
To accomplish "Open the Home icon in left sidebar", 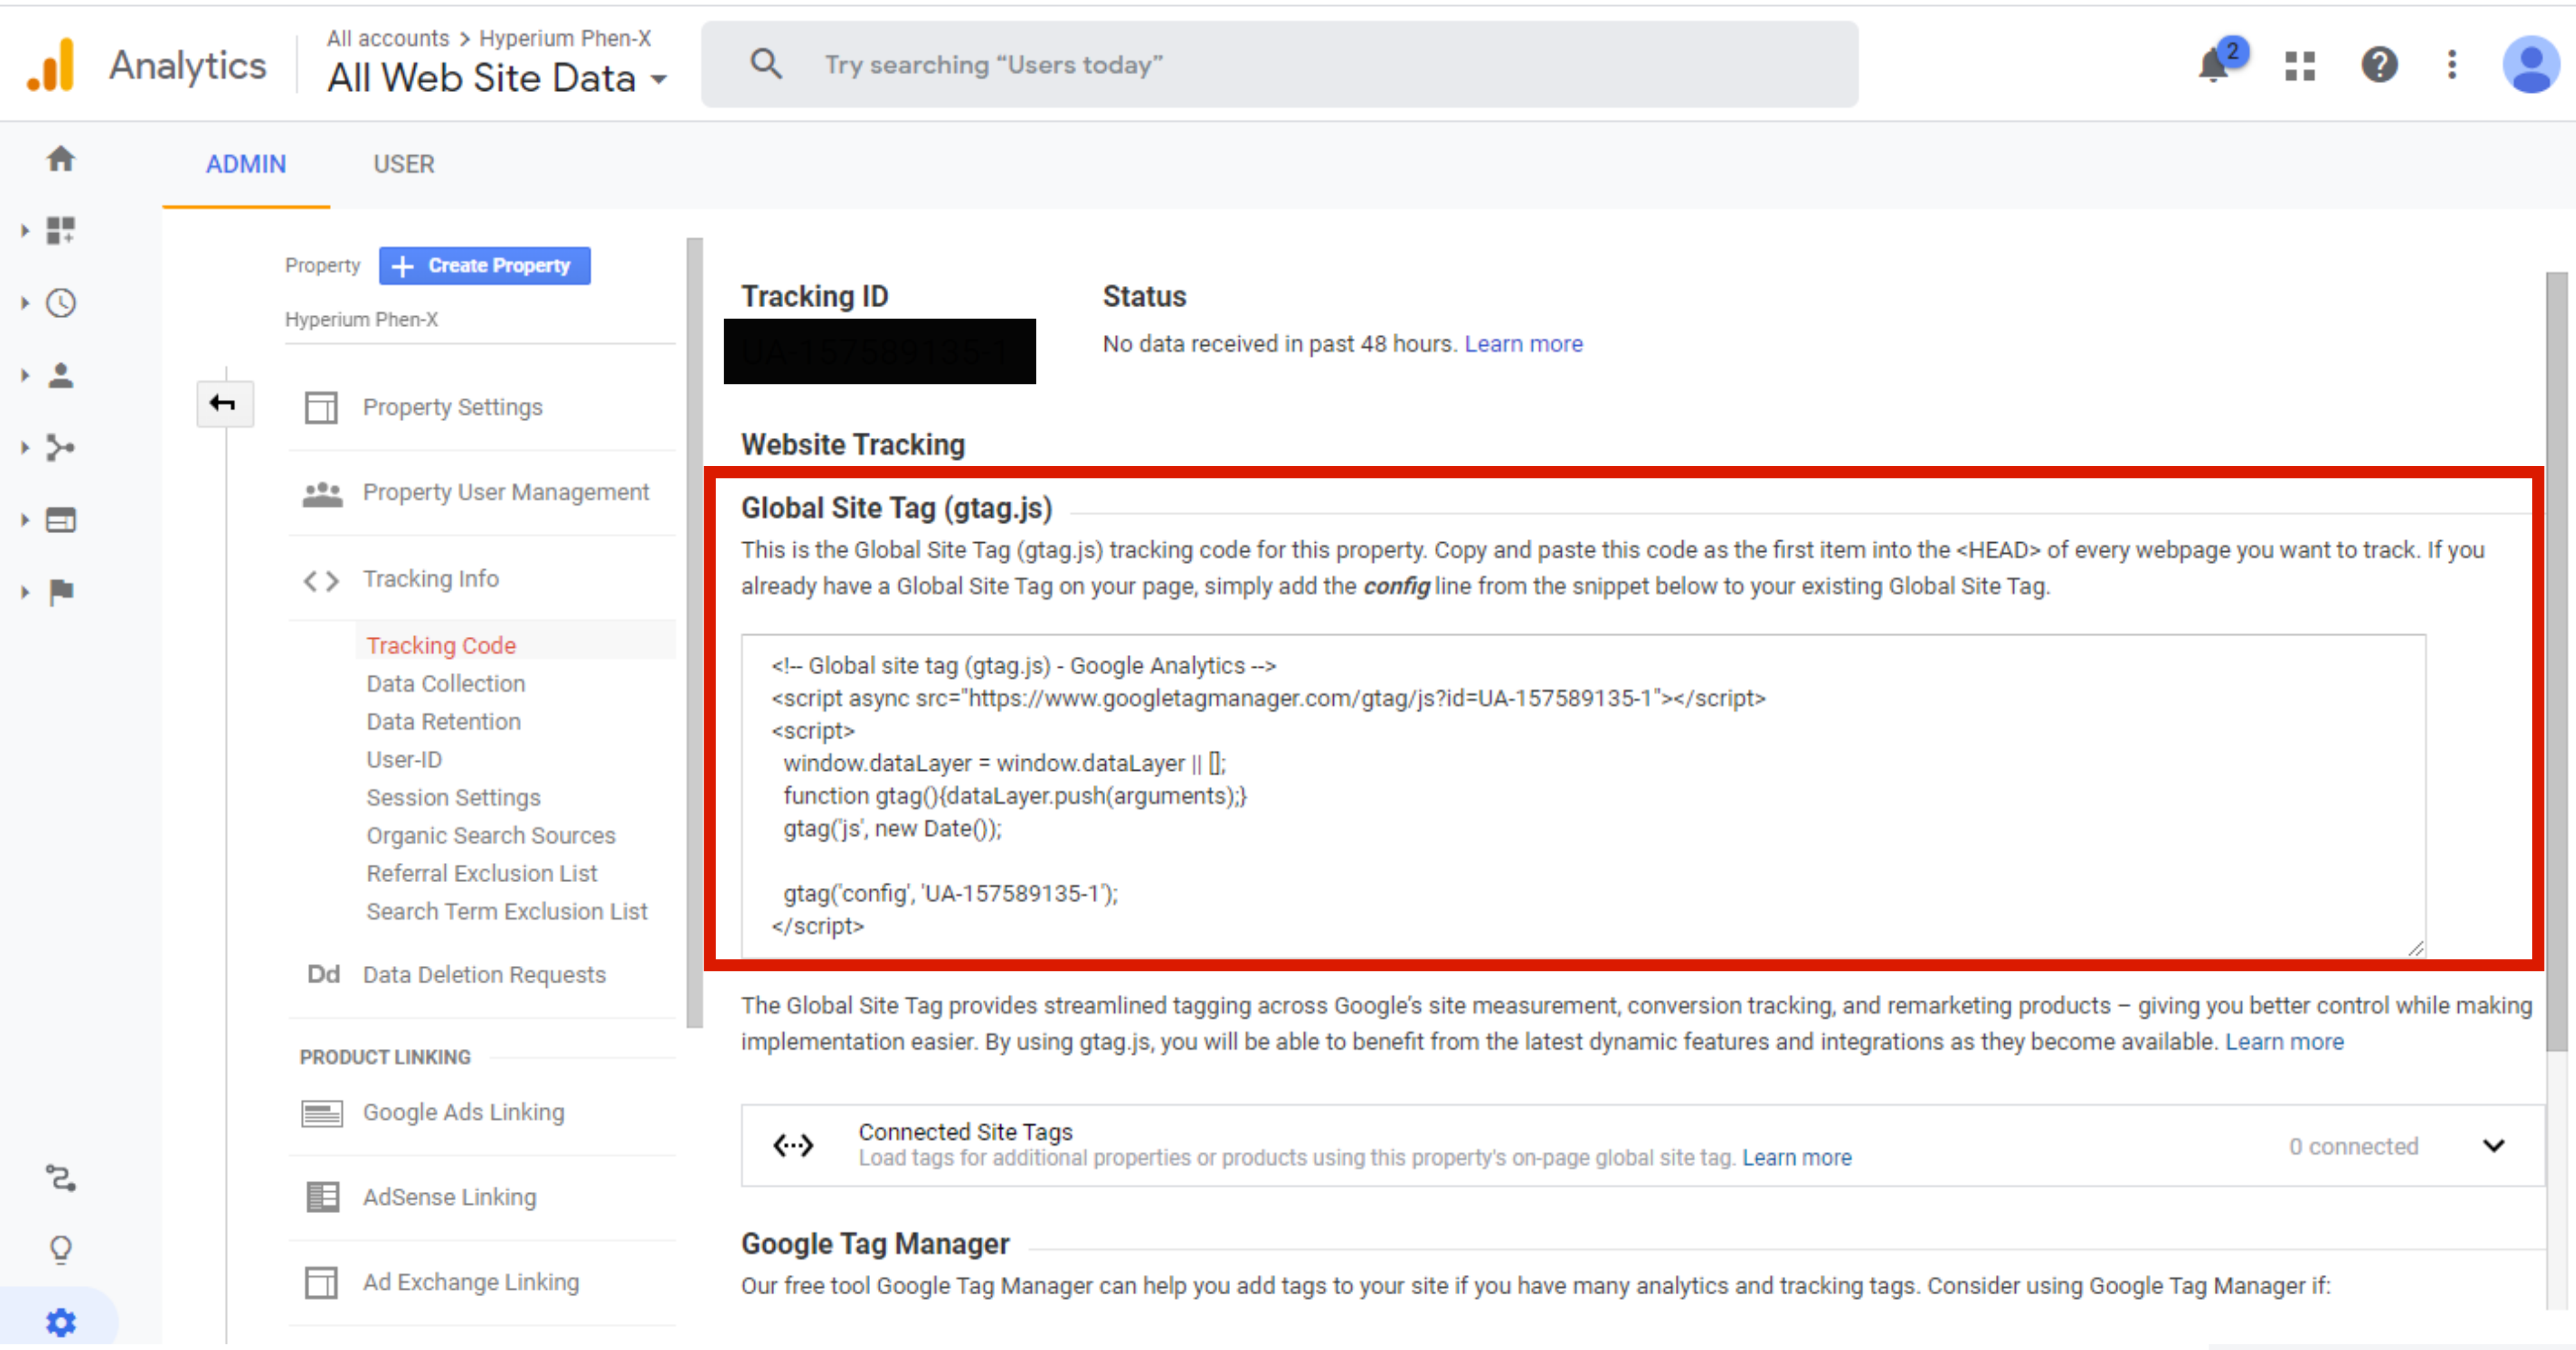I will coord(61,159).
